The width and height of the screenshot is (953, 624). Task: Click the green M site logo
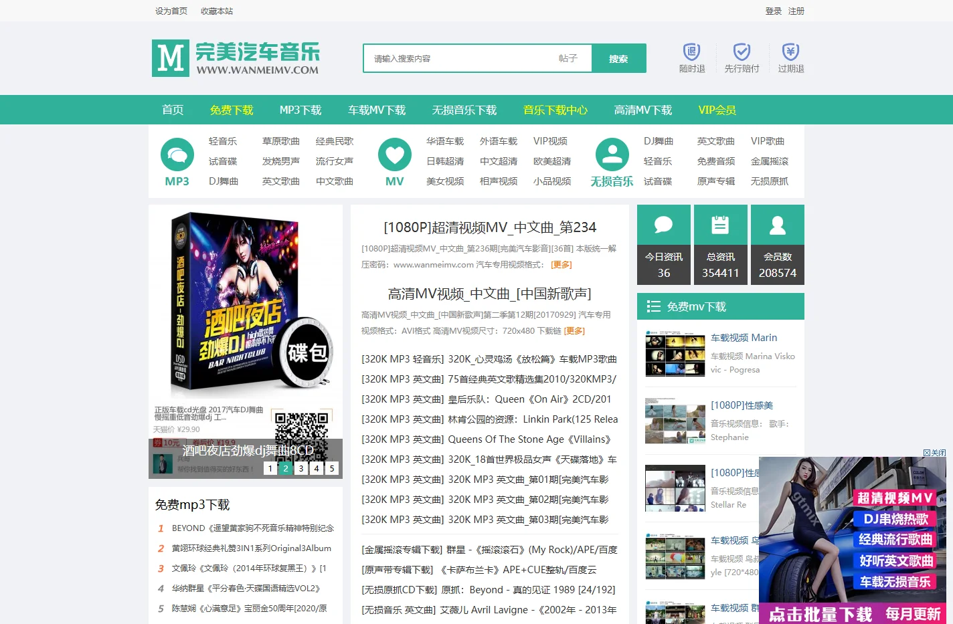point(171,58)
